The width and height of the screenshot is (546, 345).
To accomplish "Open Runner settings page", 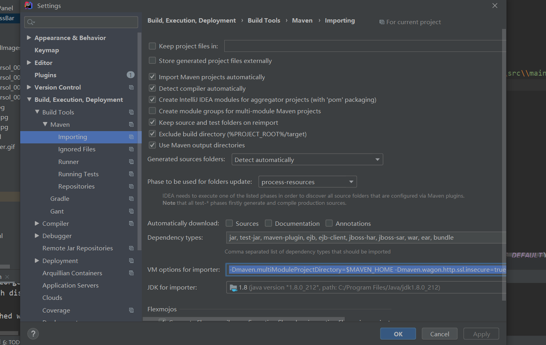I will [x=68, y=162].
